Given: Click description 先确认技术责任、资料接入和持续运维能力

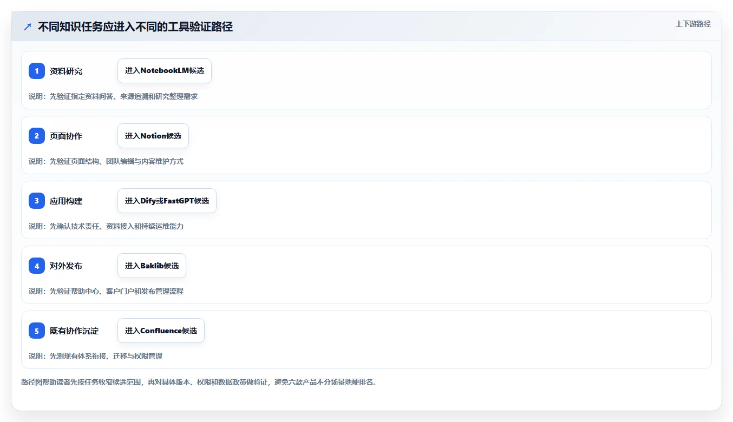Looking at the screenshot, I should click(116, 226).
